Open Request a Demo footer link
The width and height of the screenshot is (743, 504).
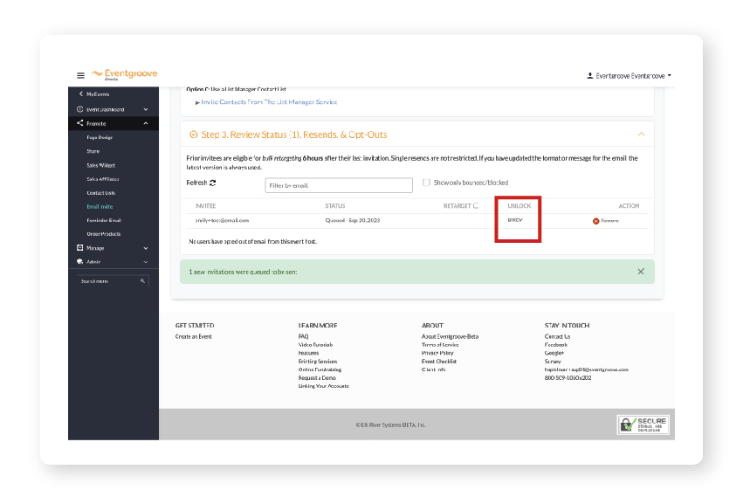pyautogui.click(x=317, y=378)
